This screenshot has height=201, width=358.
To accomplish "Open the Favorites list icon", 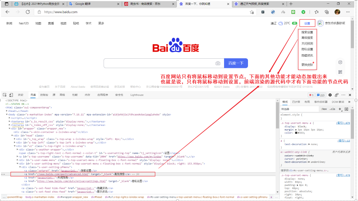I will (x=316, y=12).
